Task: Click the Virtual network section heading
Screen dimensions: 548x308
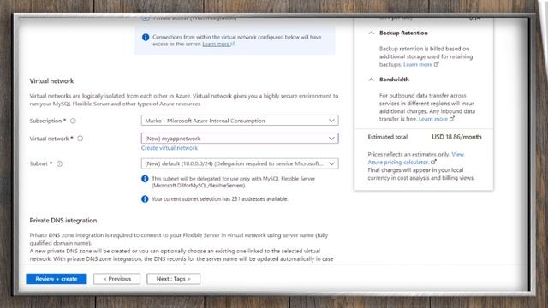Action: point(51,81)
